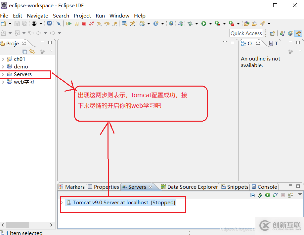Toggle the Java EE perspective button
Viewport: 304px width, 235px height.
(298, 33)
